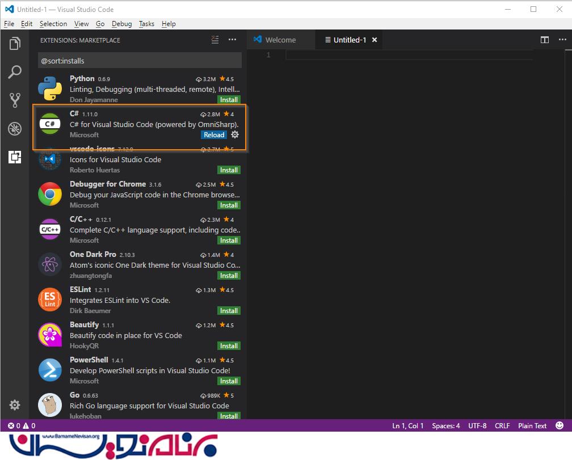Open the Extensions view in activity bar
The height and width of the screenshot is (460, 572).
[15, 157]
